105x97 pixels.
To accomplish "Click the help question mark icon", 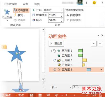I will tap(102, 3).
